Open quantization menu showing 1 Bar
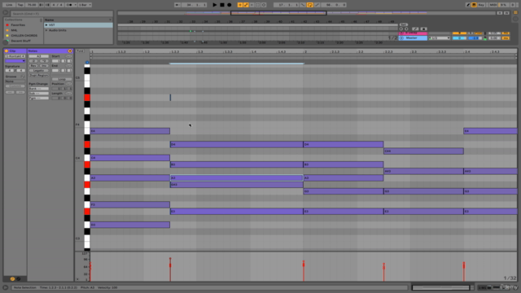Screen dimensions: 521x293 [x=85, y=5]
